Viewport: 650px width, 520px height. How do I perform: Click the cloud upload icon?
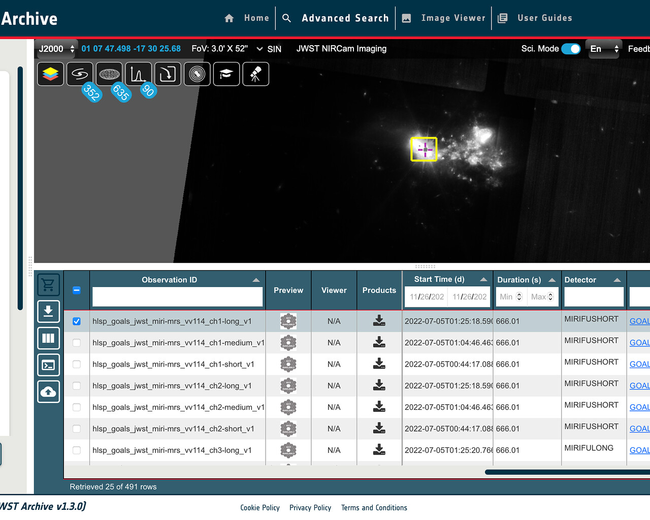[48, 392]
